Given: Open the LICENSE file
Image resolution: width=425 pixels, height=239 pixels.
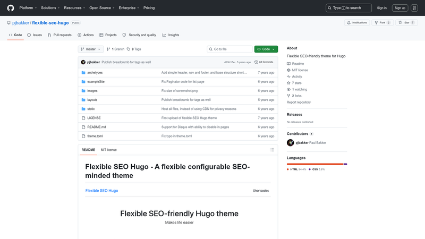Looking at the screenshot, I should point(94,118).
